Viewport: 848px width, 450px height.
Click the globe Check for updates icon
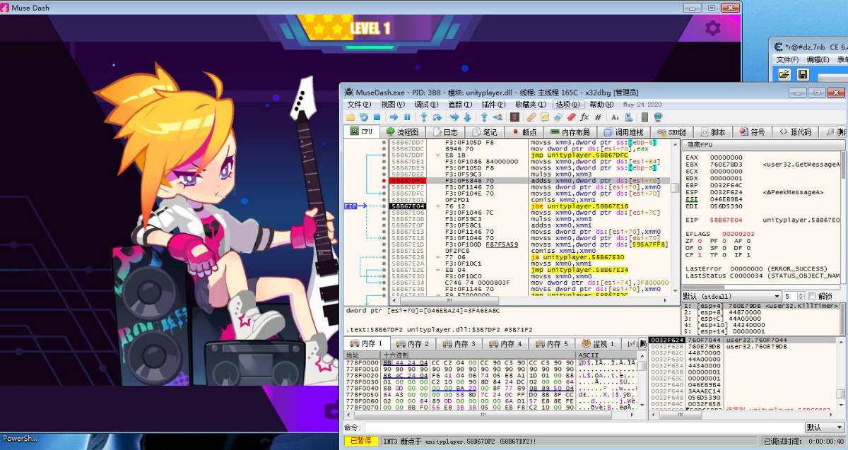pos(658,117)
